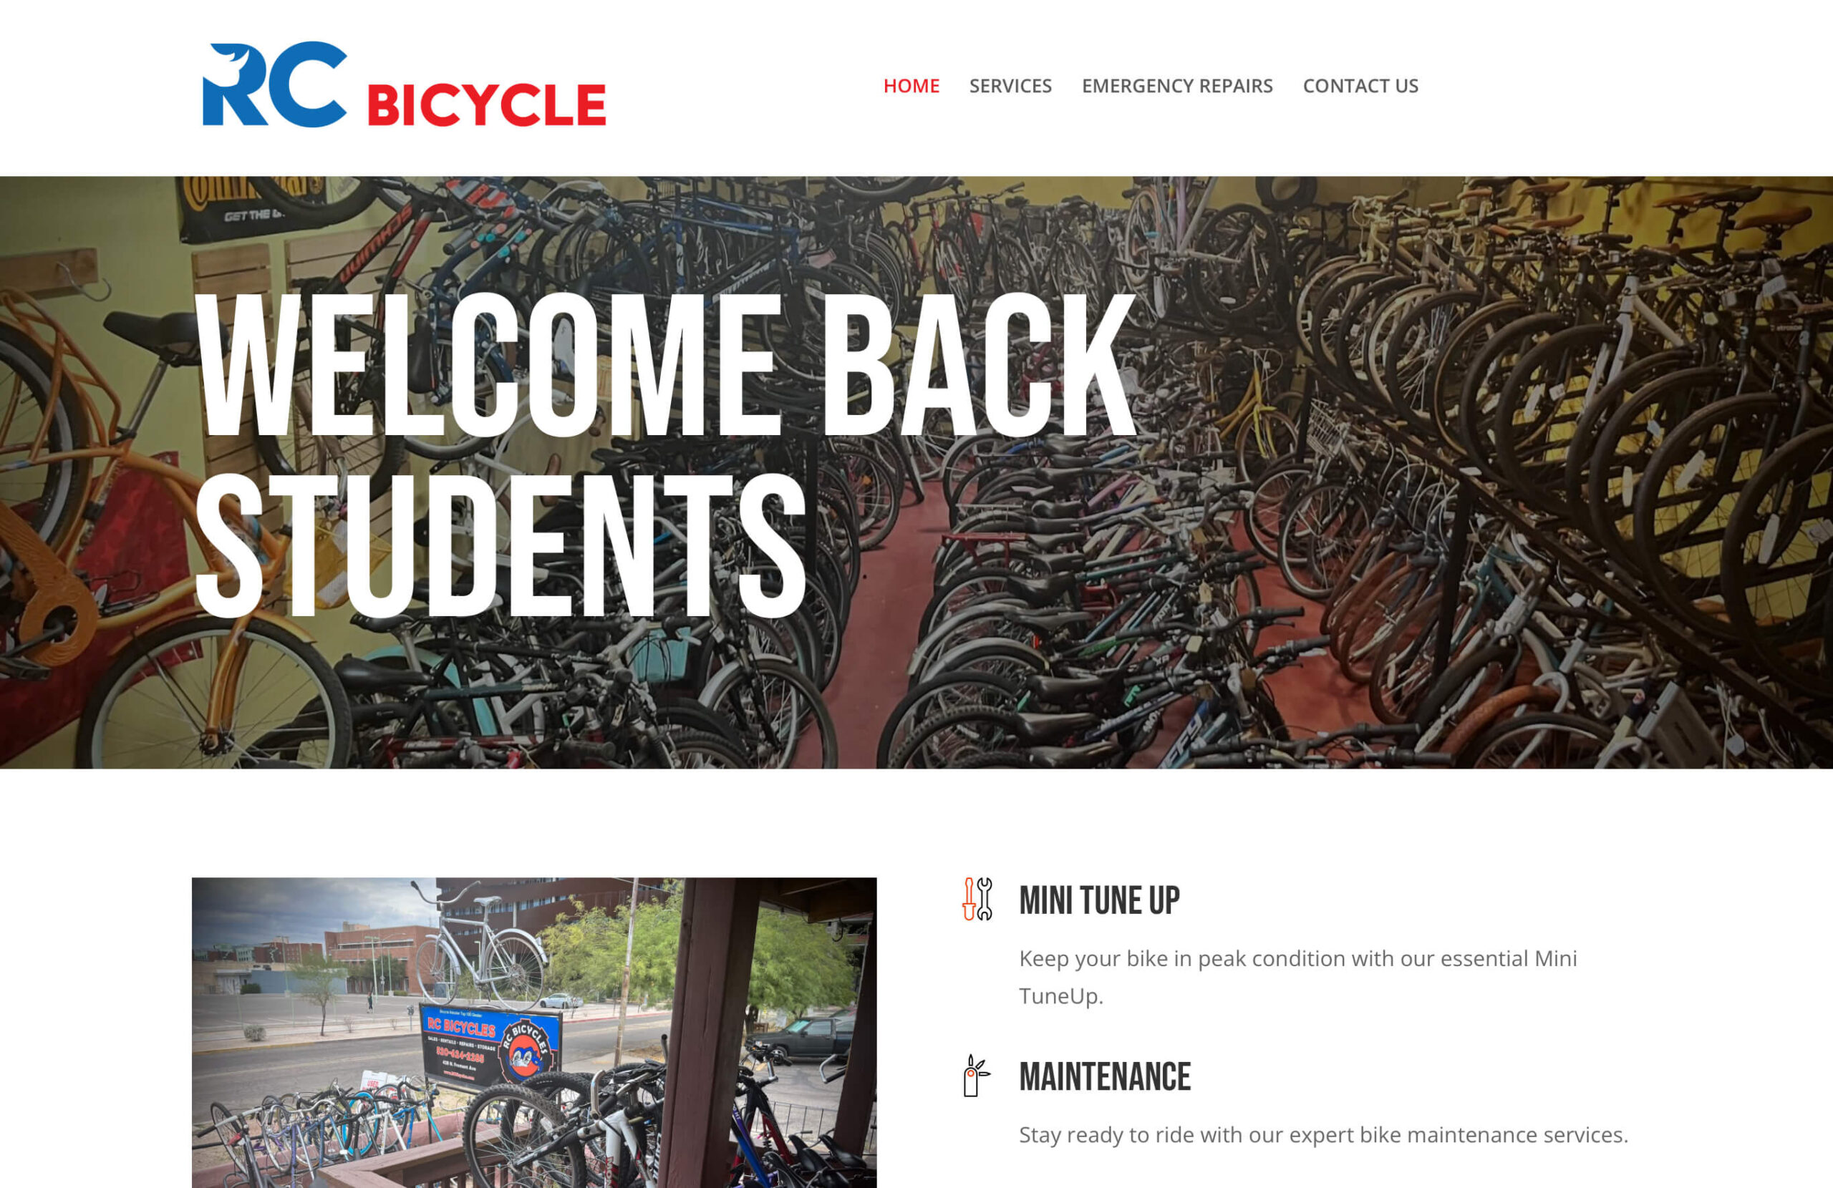This screenshot has height=1188, width=1833.
Task: Open the Emergency Repairs menu link
Action: click(1177, 85)
